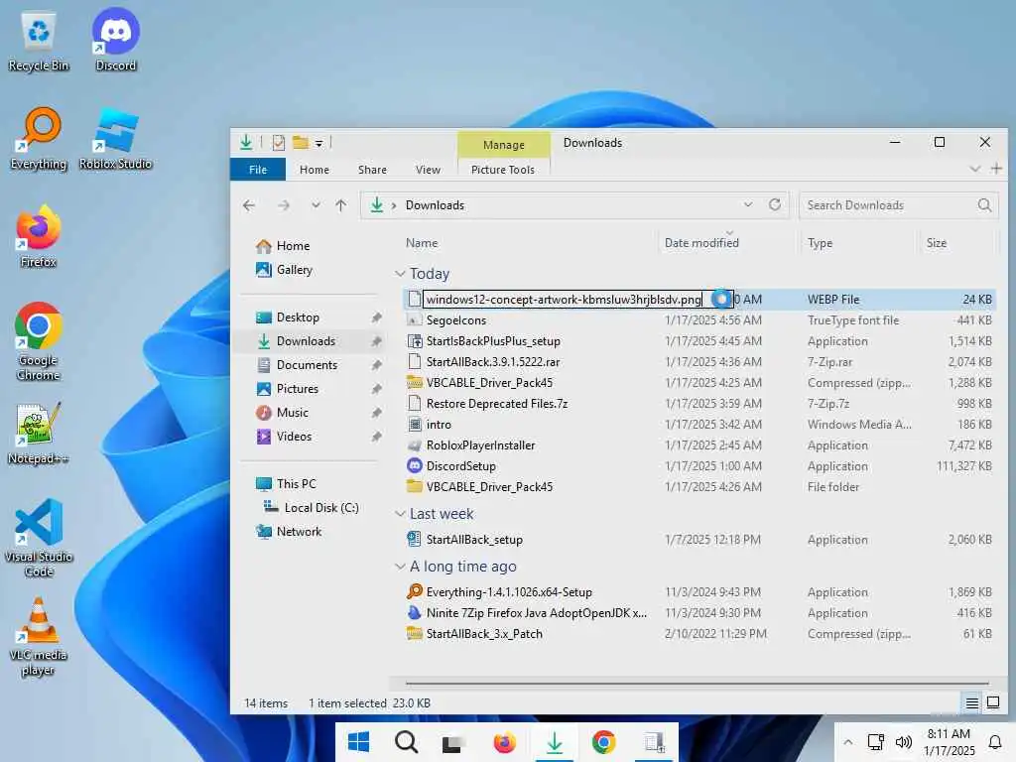Open Network in navigation pane
The image size is (1016, 762).
pyautogui.click(x=289, y=532)
